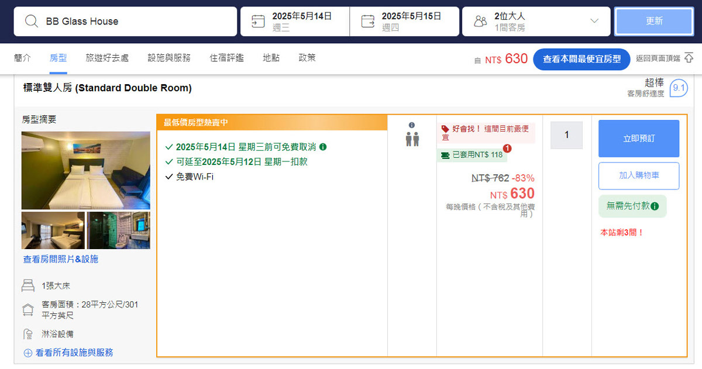
Task: Click the room size house icon
Action: (28, 310)
